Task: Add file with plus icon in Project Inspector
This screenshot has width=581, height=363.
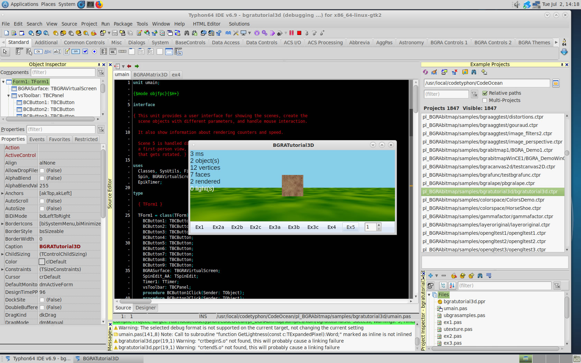Action: point(431,276)
